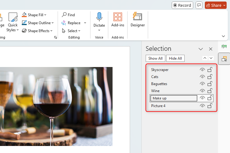Click the Replace button
The image size is (230, 153).
click(x=71, y=23)
